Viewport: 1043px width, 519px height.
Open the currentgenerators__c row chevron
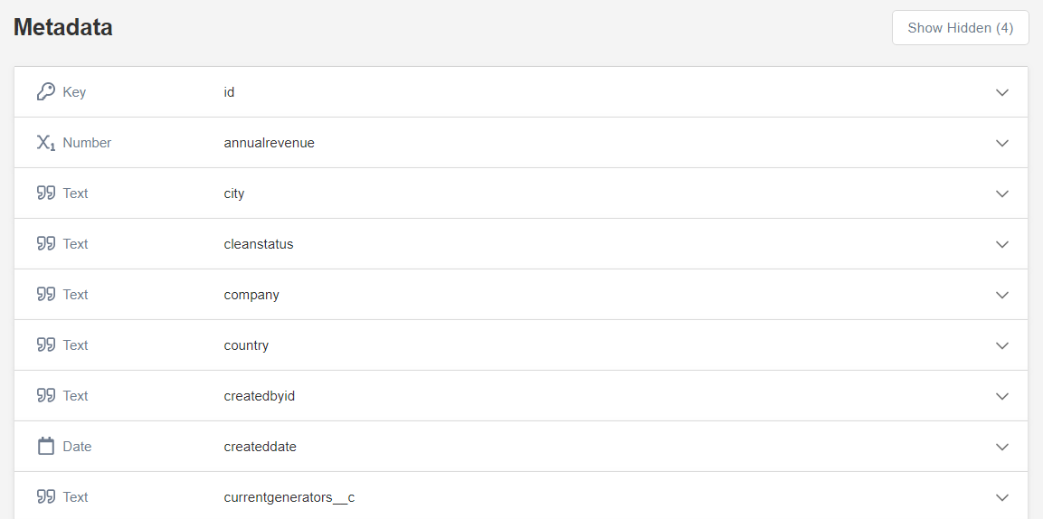[x=1002, y=497]
